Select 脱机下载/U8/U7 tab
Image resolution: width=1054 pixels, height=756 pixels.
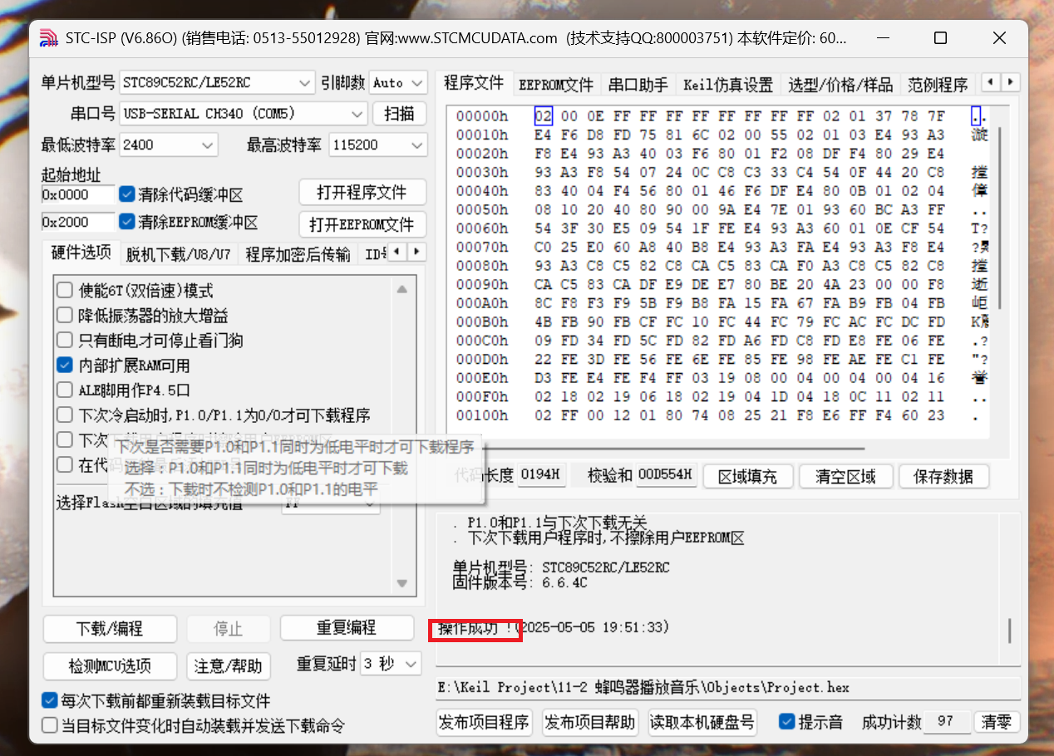(179, 254)
